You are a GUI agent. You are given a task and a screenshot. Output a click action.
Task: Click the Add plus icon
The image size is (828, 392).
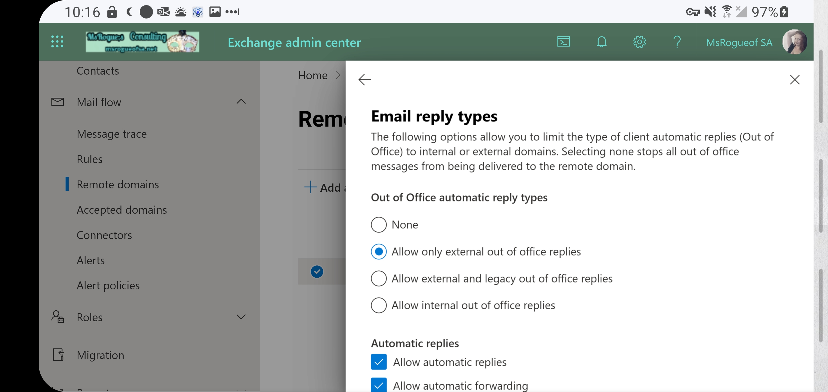(x=310, y=187)
